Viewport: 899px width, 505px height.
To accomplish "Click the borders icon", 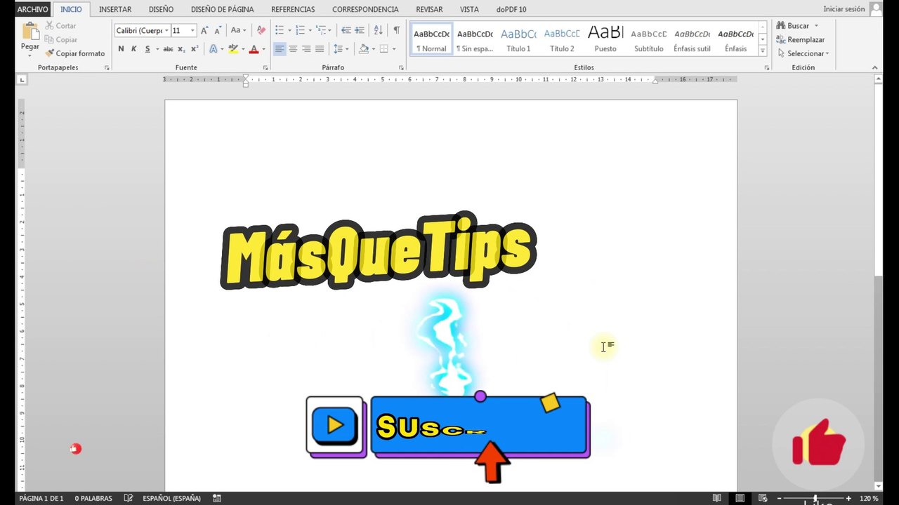I will (384, 49).
